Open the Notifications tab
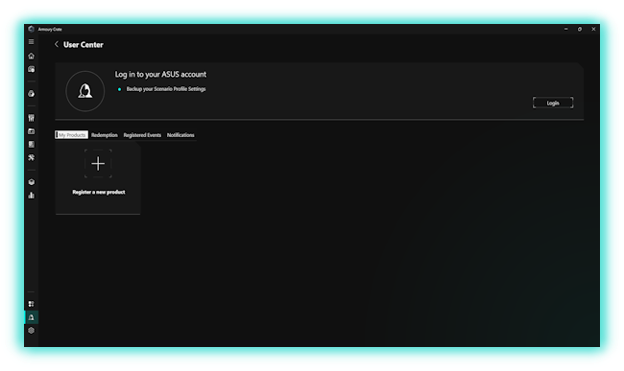624x371 pixels. (180, 135)
